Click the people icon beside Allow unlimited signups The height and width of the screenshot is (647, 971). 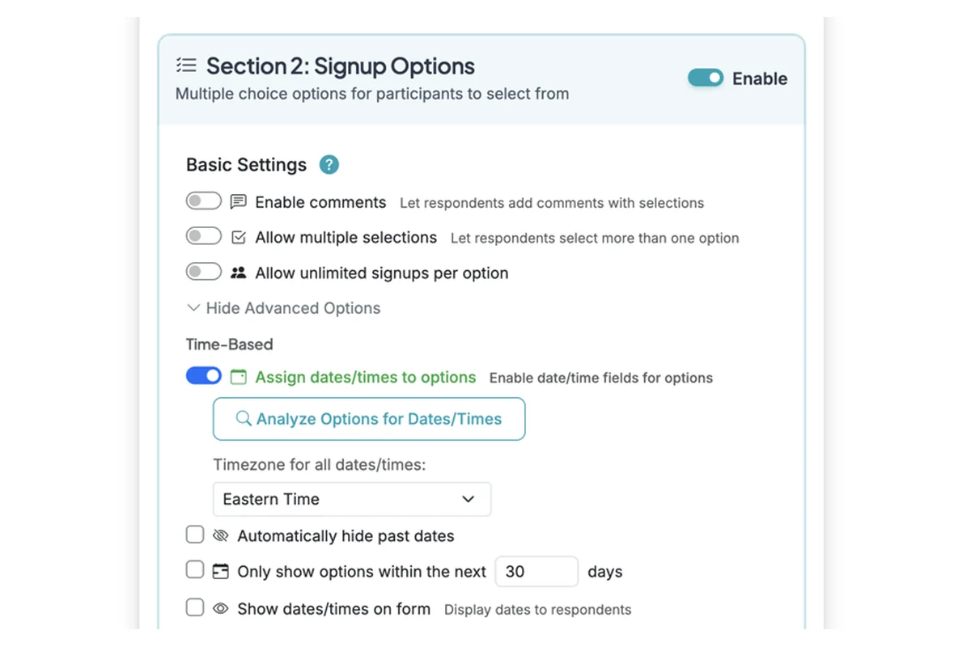coord(238,272)
